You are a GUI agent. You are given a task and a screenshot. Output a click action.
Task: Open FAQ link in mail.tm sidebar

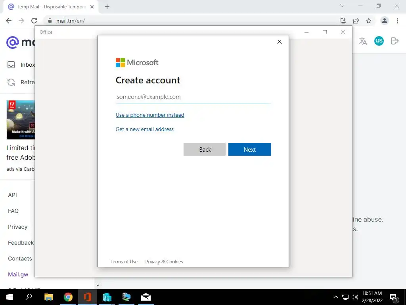pos(13,211)
